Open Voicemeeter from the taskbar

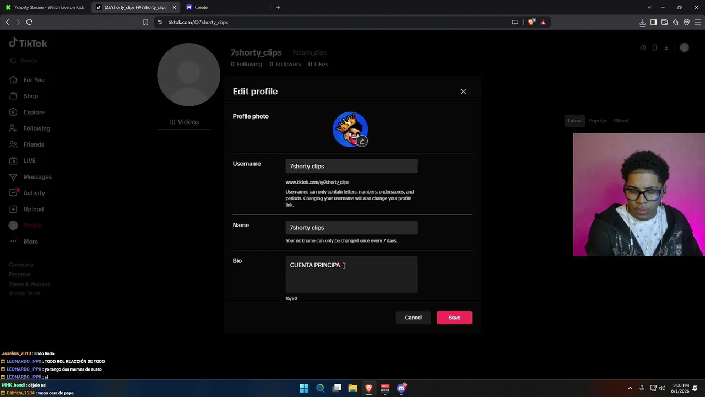385,388
